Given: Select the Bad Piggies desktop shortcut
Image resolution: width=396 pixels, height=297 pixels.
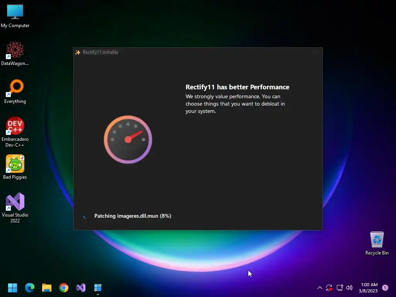Looking at the screenshot, I should [15, 167].
